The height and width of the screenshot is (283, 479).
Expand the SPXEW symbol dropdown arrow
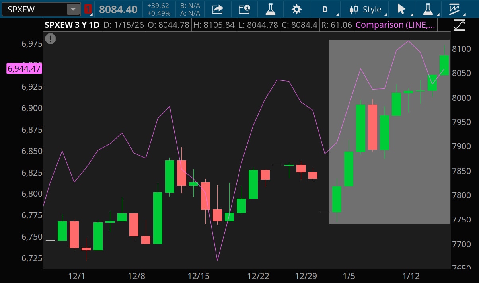coord(73,9)
